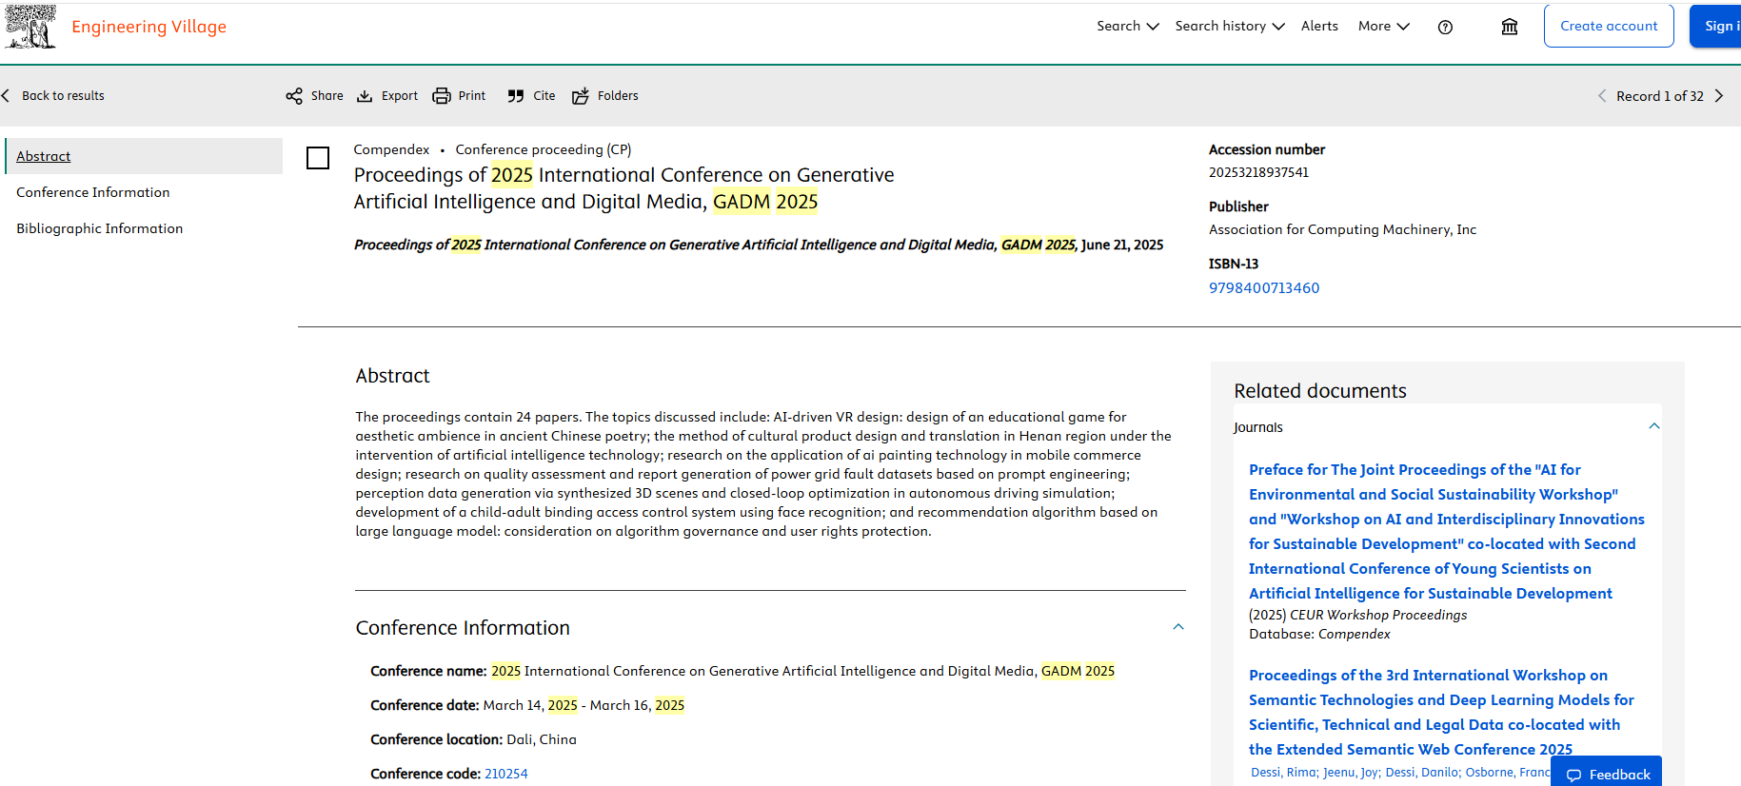Click author link Dessi, Danilo

pyautogui.click(x=1422, y=772)
